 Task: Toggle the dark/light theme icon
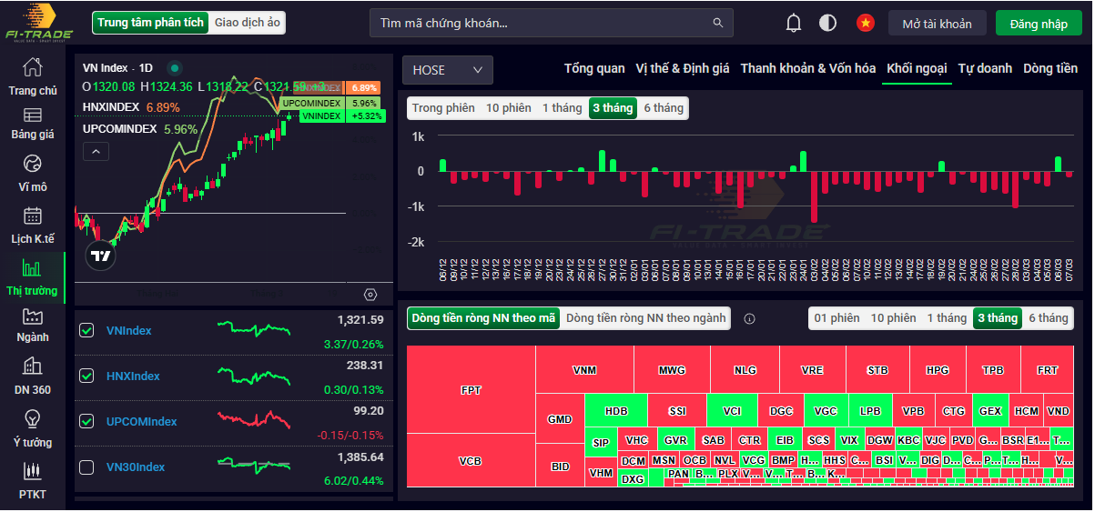tap(827, 24)
